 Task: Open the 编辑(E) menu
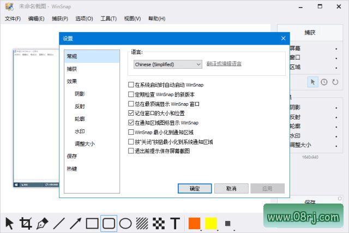coord(37,19)
